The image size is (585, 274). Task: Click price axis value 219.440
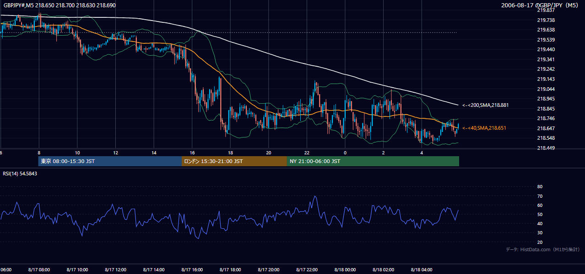pos(546,49)
